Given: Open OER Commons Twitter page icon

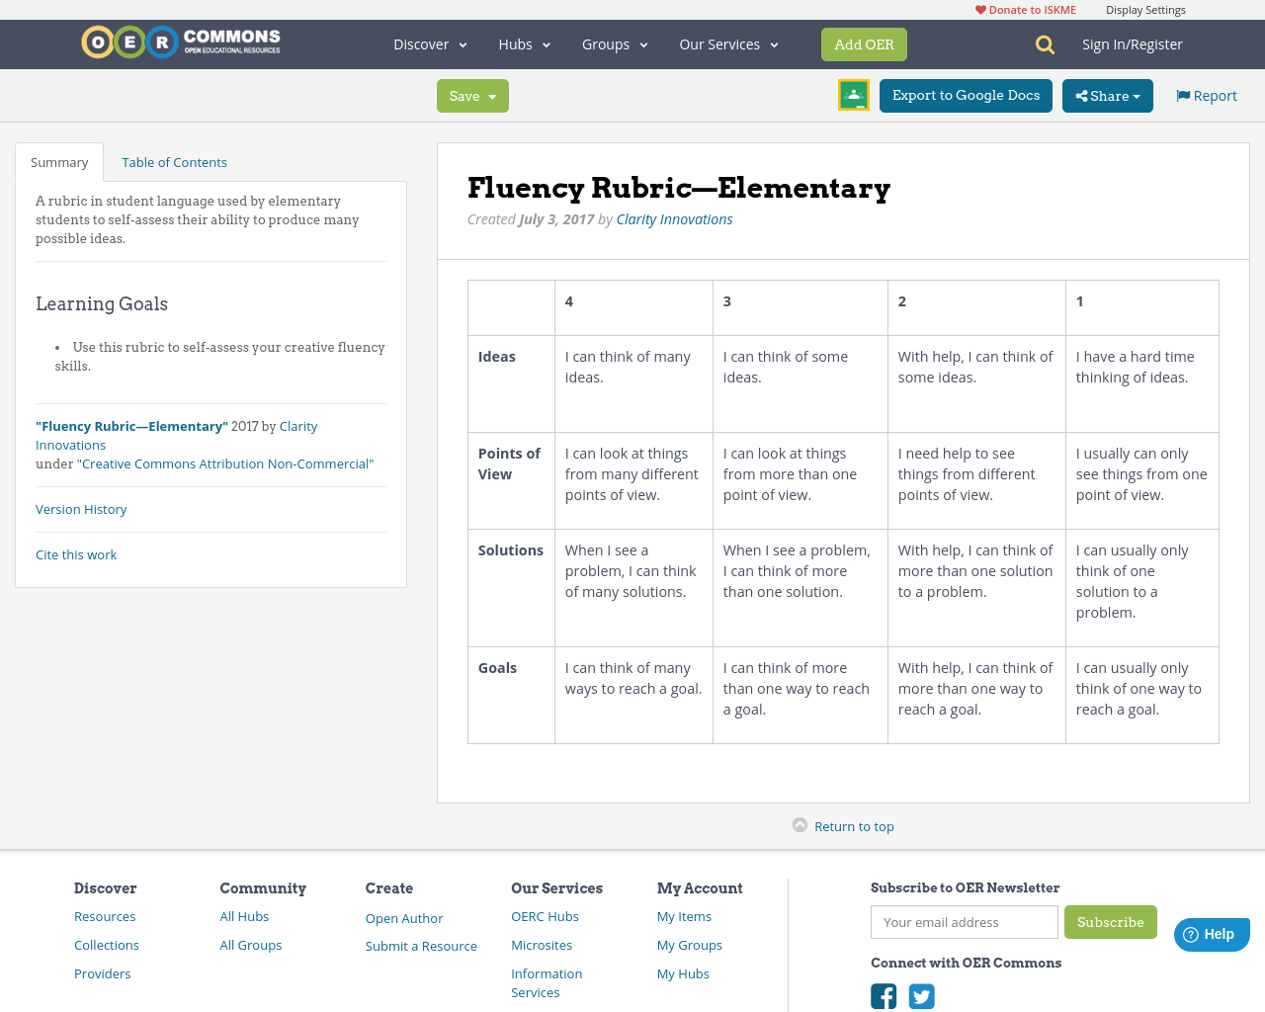Looking at the screenshot, I should [x=921, y=996].
